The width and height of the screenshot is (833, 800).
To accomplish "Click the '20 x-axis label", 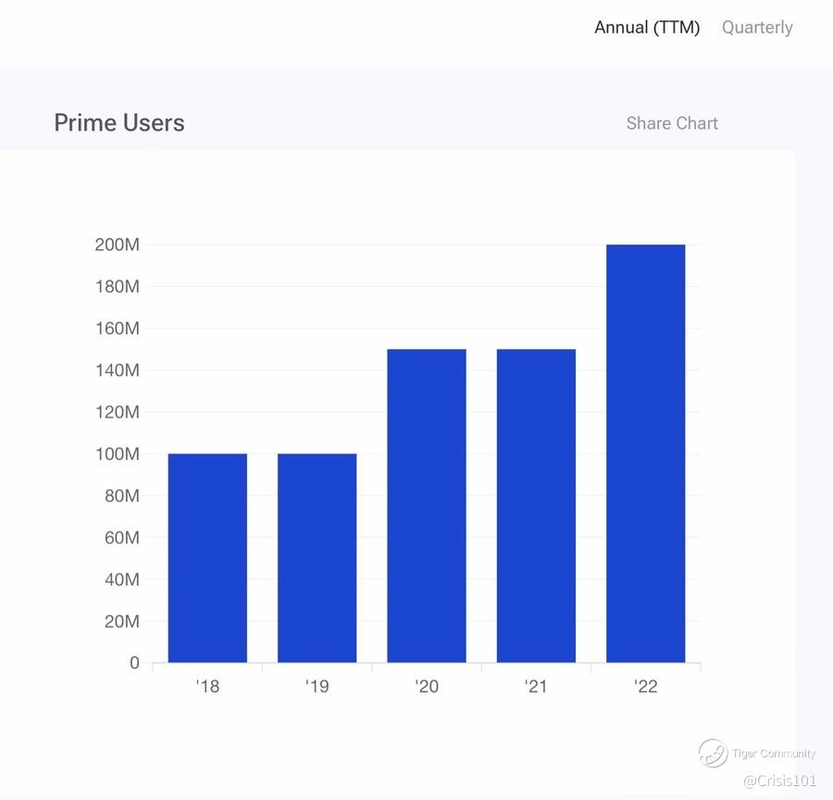I will 427,686.
